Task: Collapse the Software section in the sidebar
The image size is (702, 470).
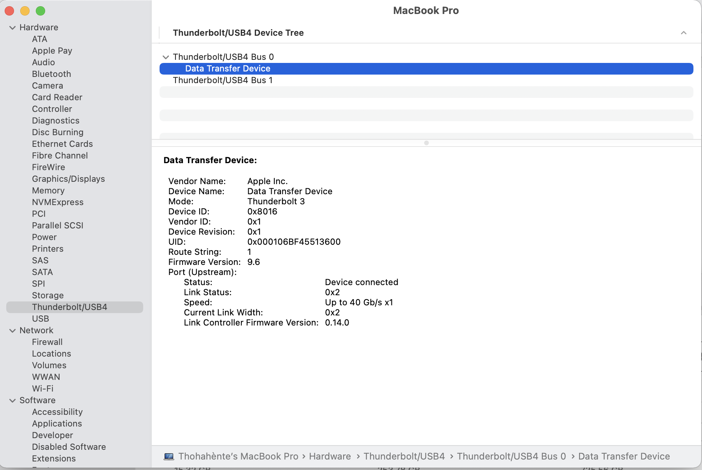Action: [12, 400]
